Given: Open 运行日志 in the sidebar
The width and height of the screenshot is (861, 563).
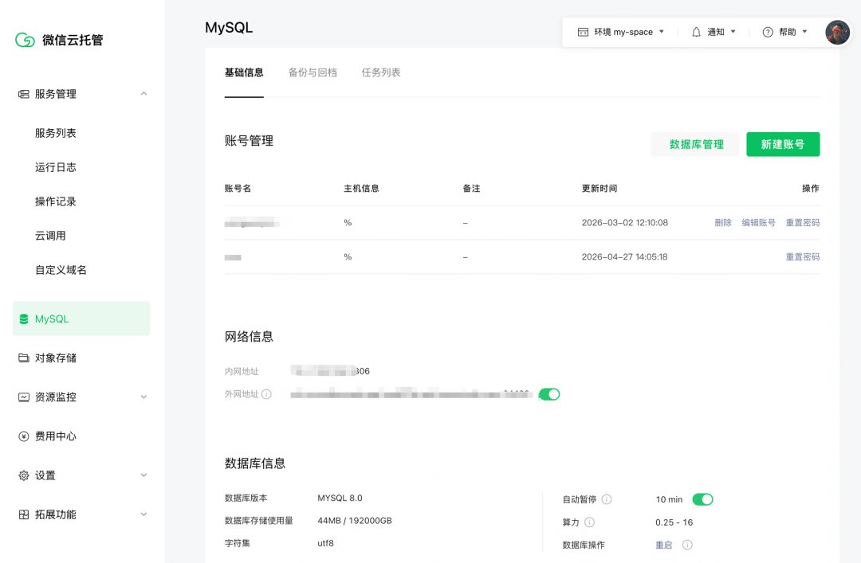Looking at the screenshot, I should click(x=56, y=167).
